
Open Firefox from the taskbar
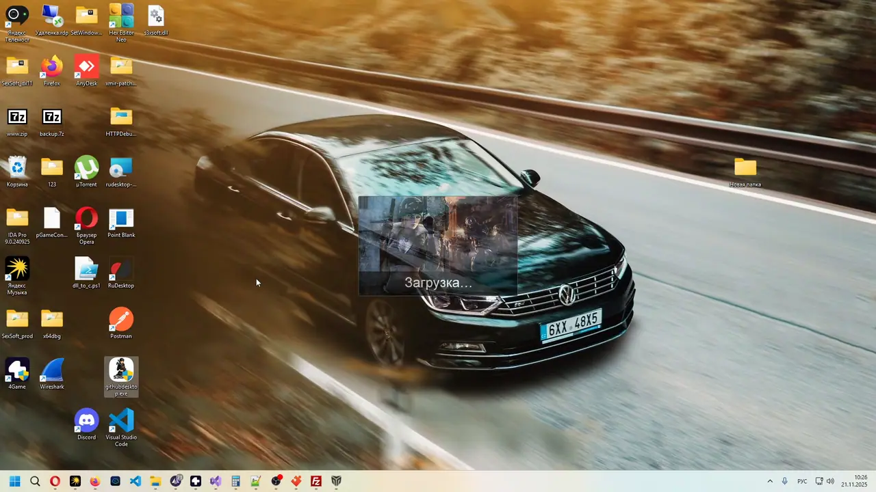click(95, 481)
